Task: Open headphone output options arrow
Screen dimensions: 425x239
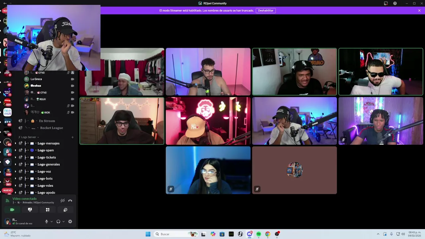Action: 63,221
